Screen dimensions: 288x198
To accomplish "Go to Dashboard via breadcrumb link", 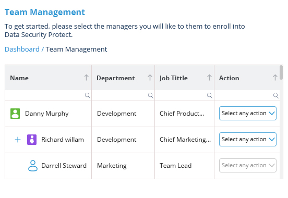I will click(x=22, y=49).
